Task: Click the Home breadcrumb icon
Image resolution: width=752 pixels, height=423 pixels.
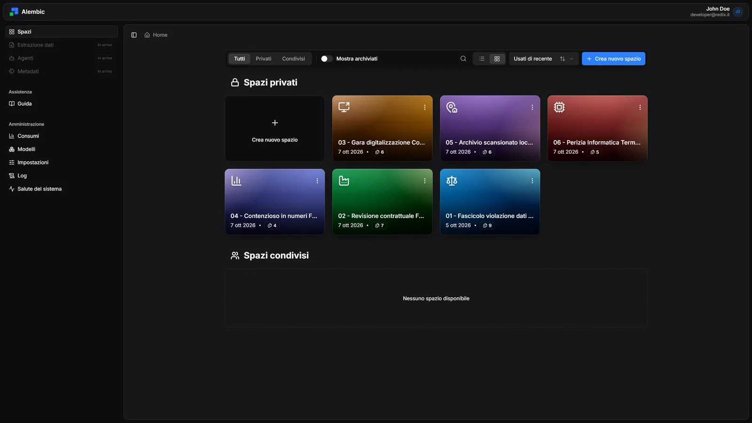Action: 147,35
